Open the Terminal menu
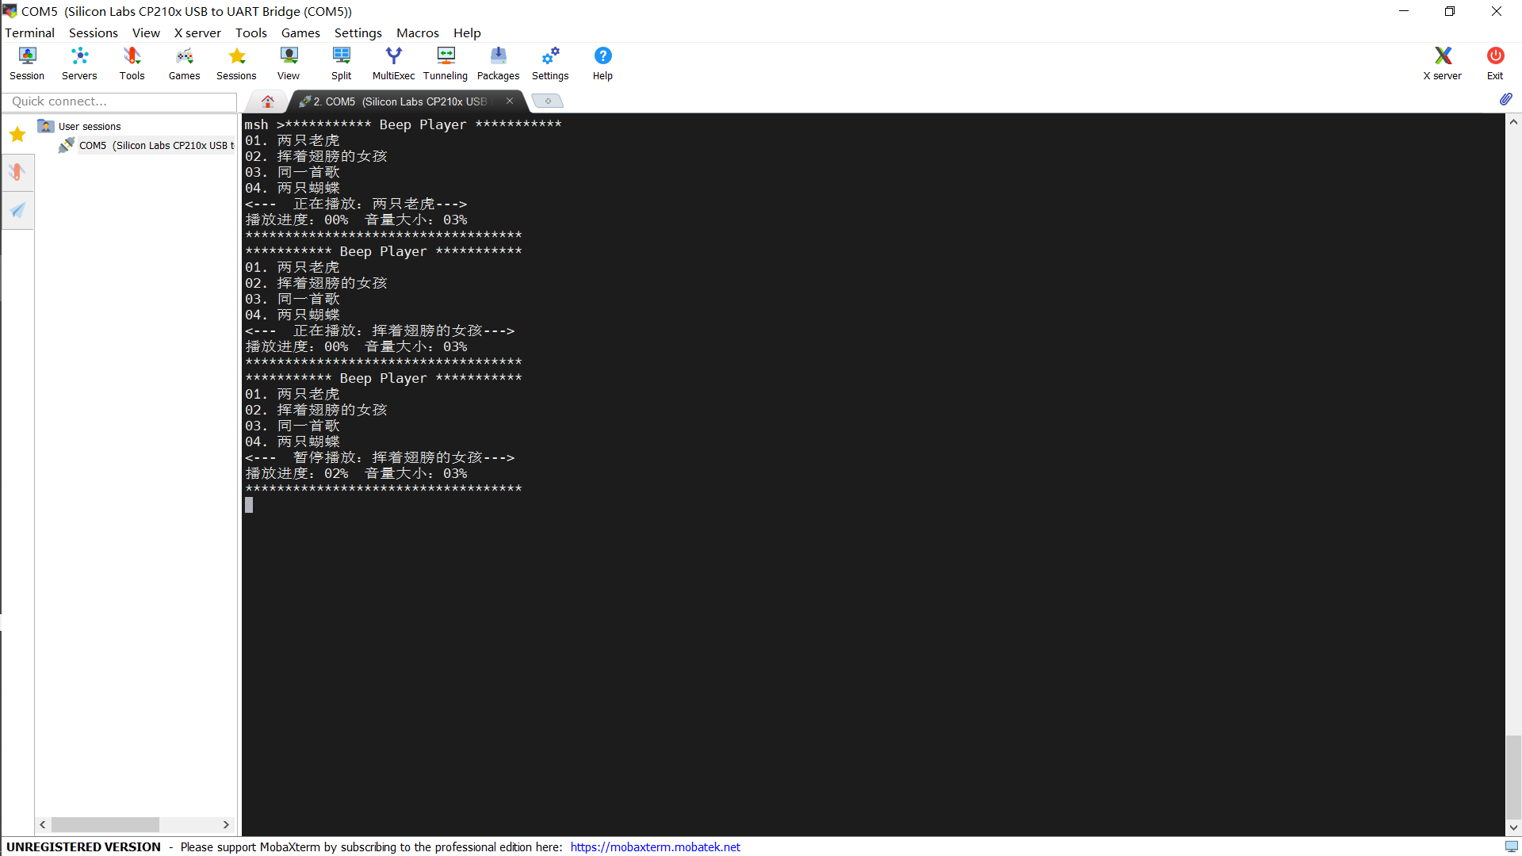The height and width of the screenshot is (856, 1522). (x=29, y=32)
